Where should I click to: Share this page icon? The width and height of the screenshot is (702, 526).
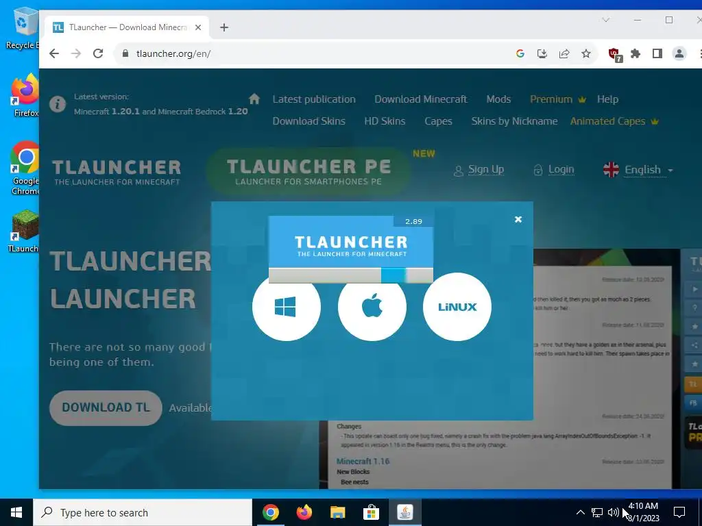pos(564,53)
